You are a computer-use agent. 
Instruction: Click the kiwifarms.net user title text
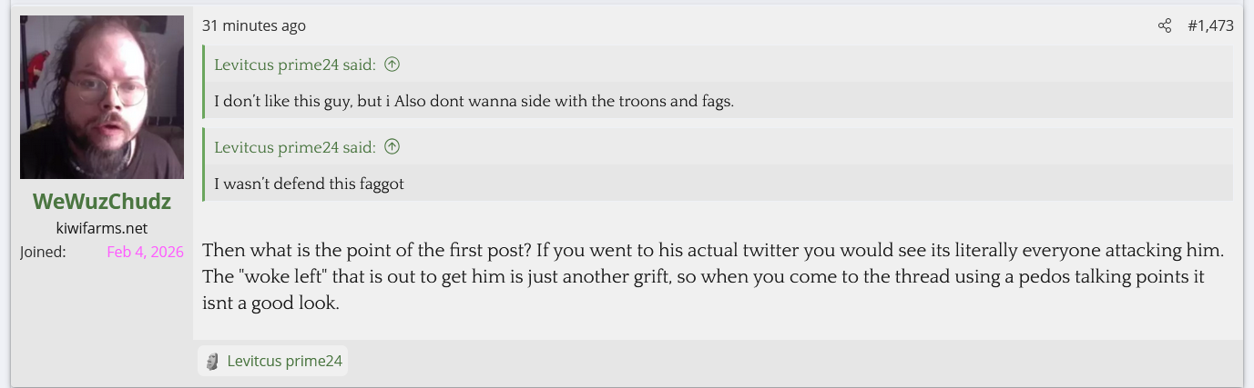point(102,228)
